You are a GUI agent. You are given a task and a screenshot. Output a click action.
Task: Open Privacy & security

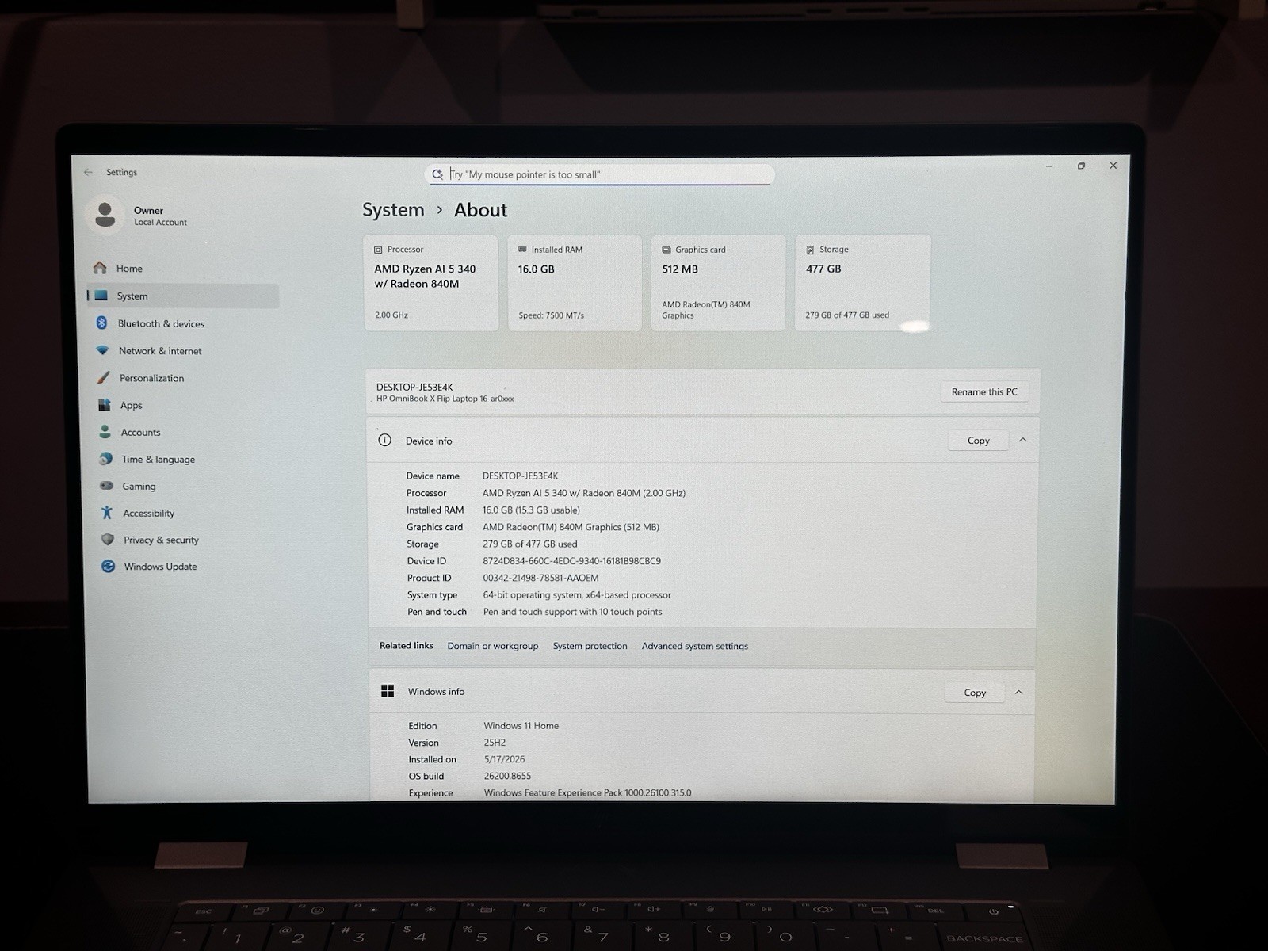click(x=188, y=540)
